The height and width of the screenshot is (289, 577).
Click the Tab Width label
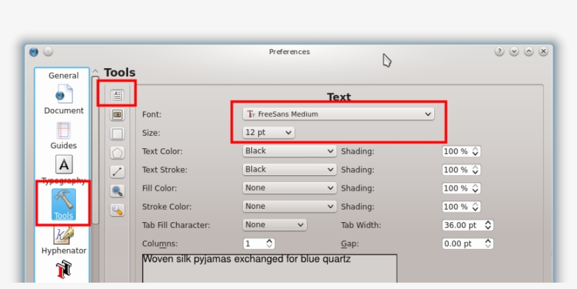pos(360,225)
